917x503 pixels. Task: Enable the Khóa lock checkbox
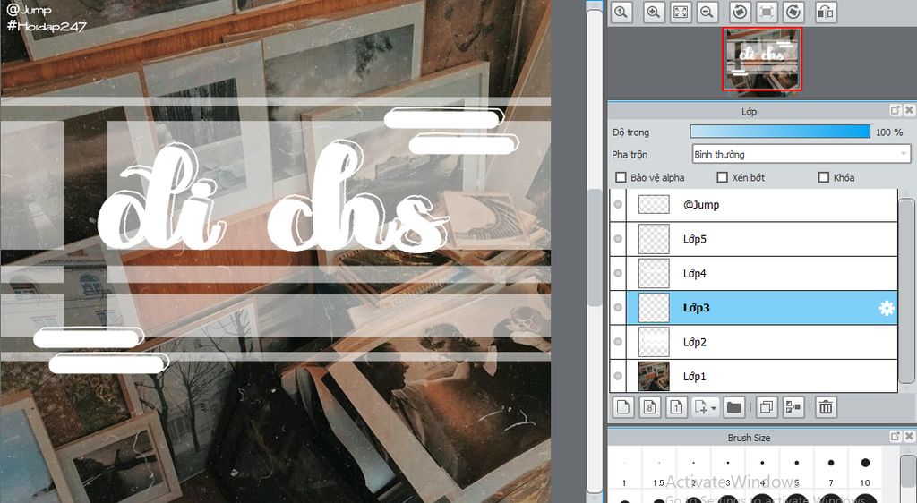pyautogui.click(x=824, y=177)
